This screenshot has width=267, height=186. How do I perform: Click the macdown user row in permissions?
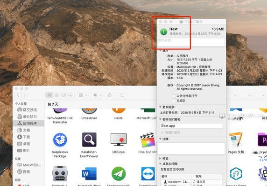coord(191,182)
